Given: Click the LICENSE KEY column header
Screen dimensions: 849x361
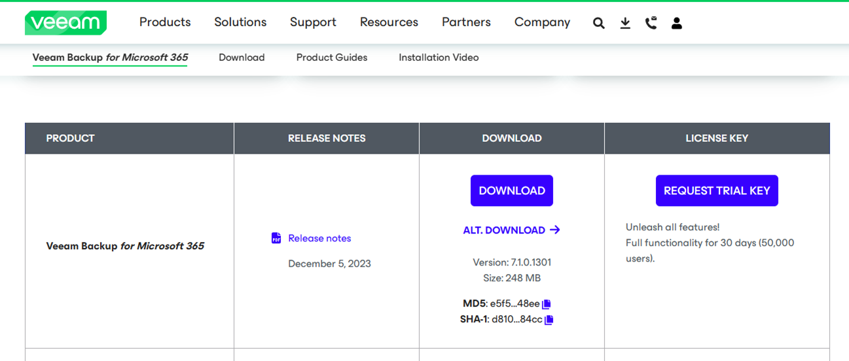Looking at the screenshot, I should tap(717, 138).
